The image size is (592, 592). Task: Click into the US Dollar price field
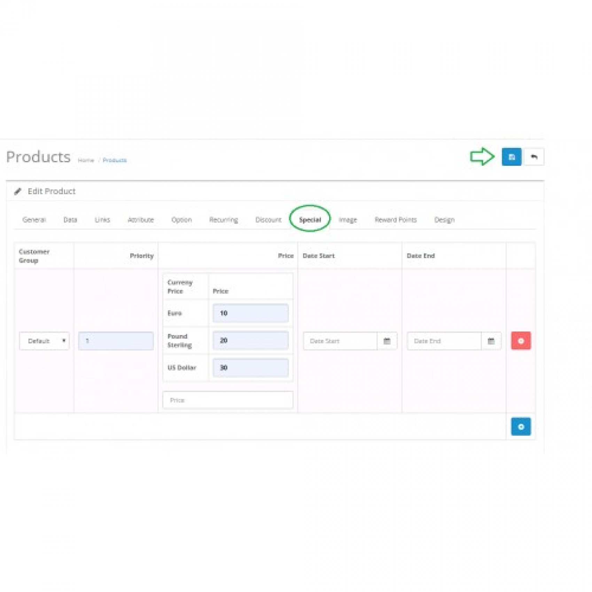click(x=250, y=367)
